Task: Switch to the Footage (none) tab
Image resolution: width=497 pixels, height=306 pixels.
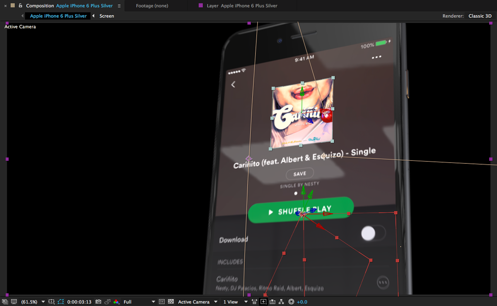Action: tap(152, 6)
